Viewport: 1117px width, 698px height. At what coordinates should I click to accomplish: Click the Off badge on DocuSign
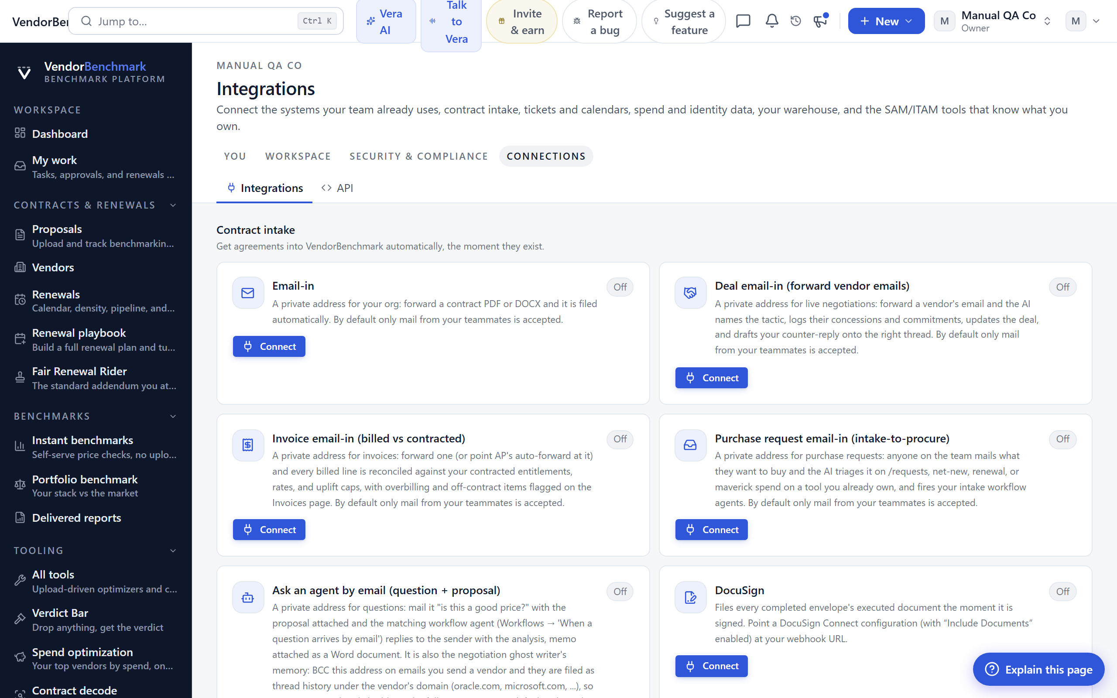coord(1062,592)
